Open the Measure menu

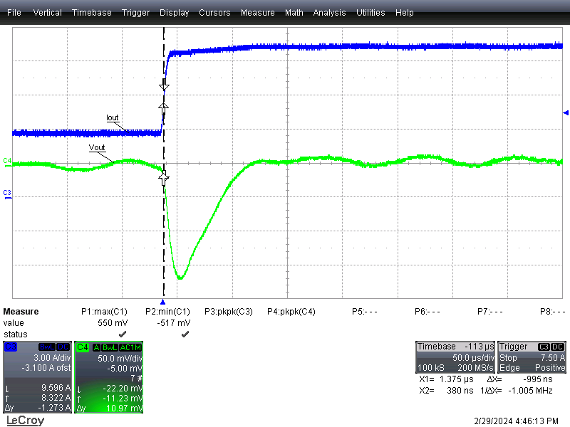(x=257, y=13)
